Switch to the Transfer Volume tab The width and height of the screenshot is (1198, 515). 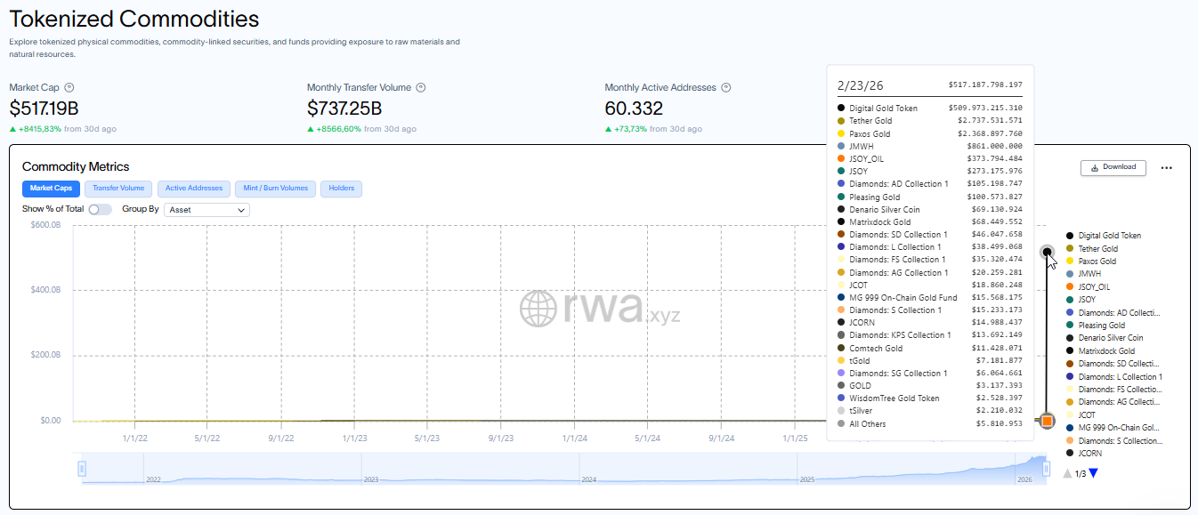(x=117, y=189)
